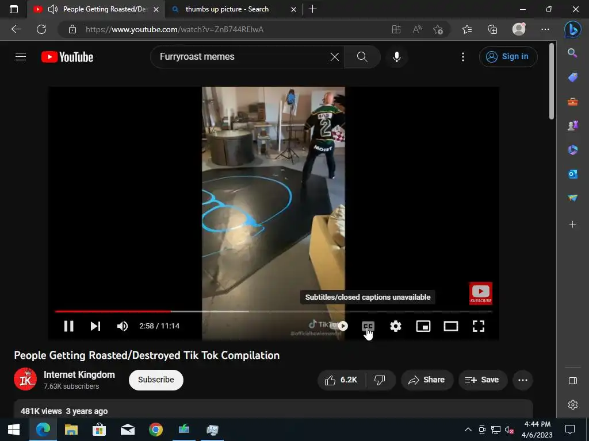589x441 pixels.
Task: Enter full screen video
Action: (x=478, y=326)
